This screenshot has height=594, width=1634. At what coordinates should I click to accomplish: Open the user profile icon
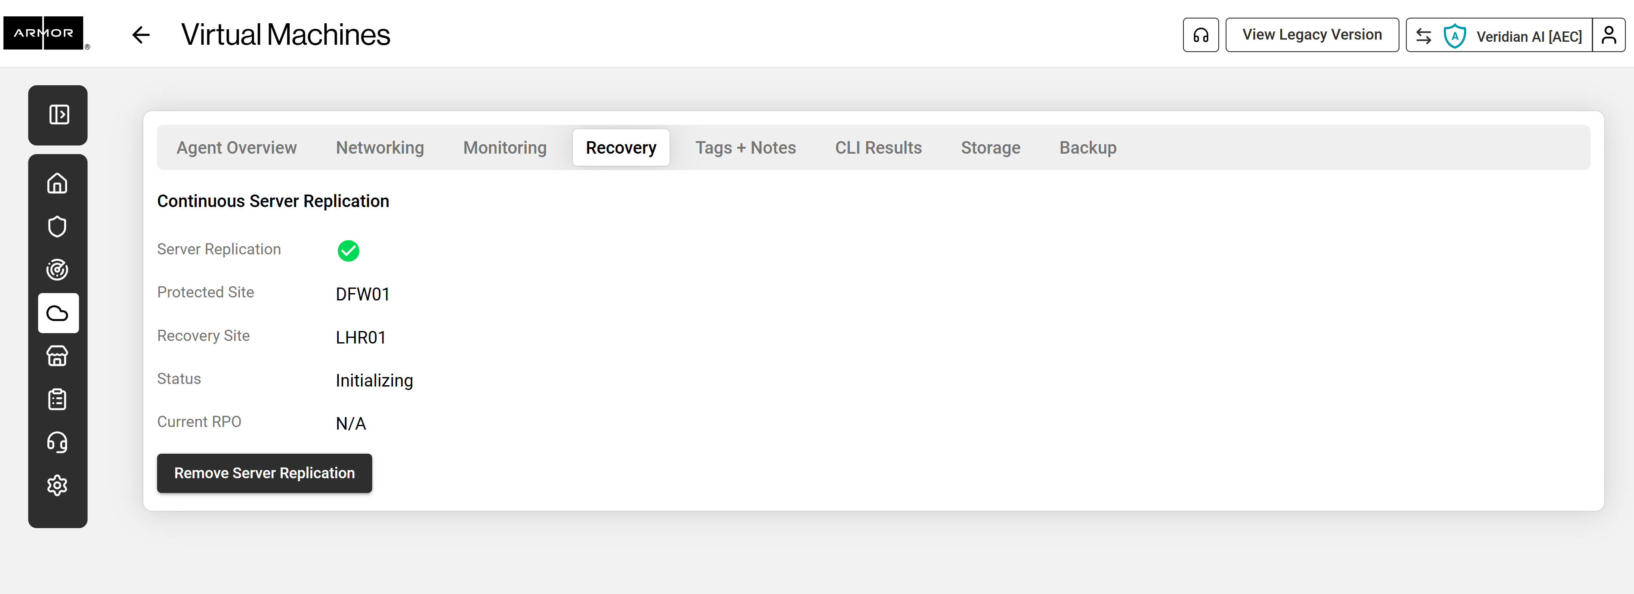click(x=1608, y=35)
